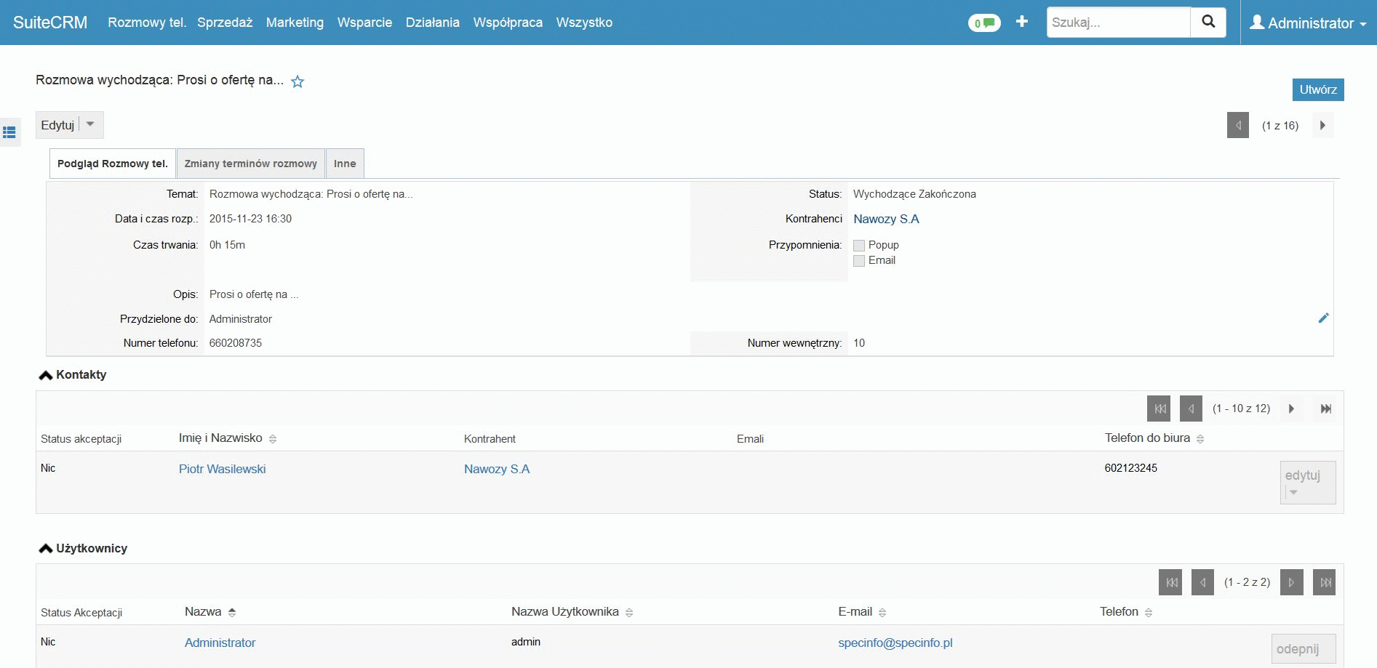Click the plus quick-create icon
Screen dimensions: 1377x668
coord(1022,22)
